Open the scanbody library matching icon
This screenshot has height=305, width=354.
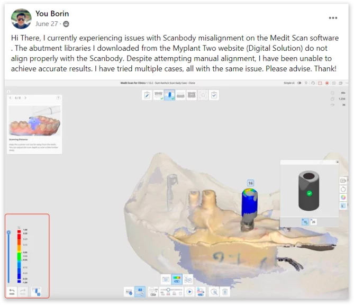pyautogui.click(x=188, y=280)
